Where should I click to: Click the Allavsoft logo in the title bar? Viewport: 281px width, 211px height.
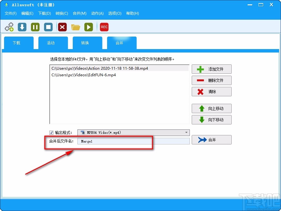pyautogui.click(x=7, y=5)
